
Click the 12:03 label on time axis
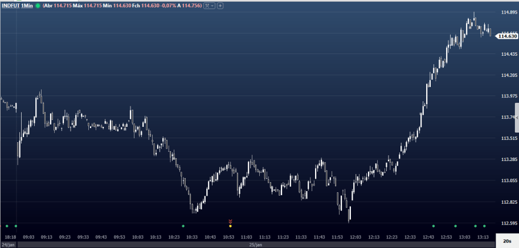pos(355,237)
